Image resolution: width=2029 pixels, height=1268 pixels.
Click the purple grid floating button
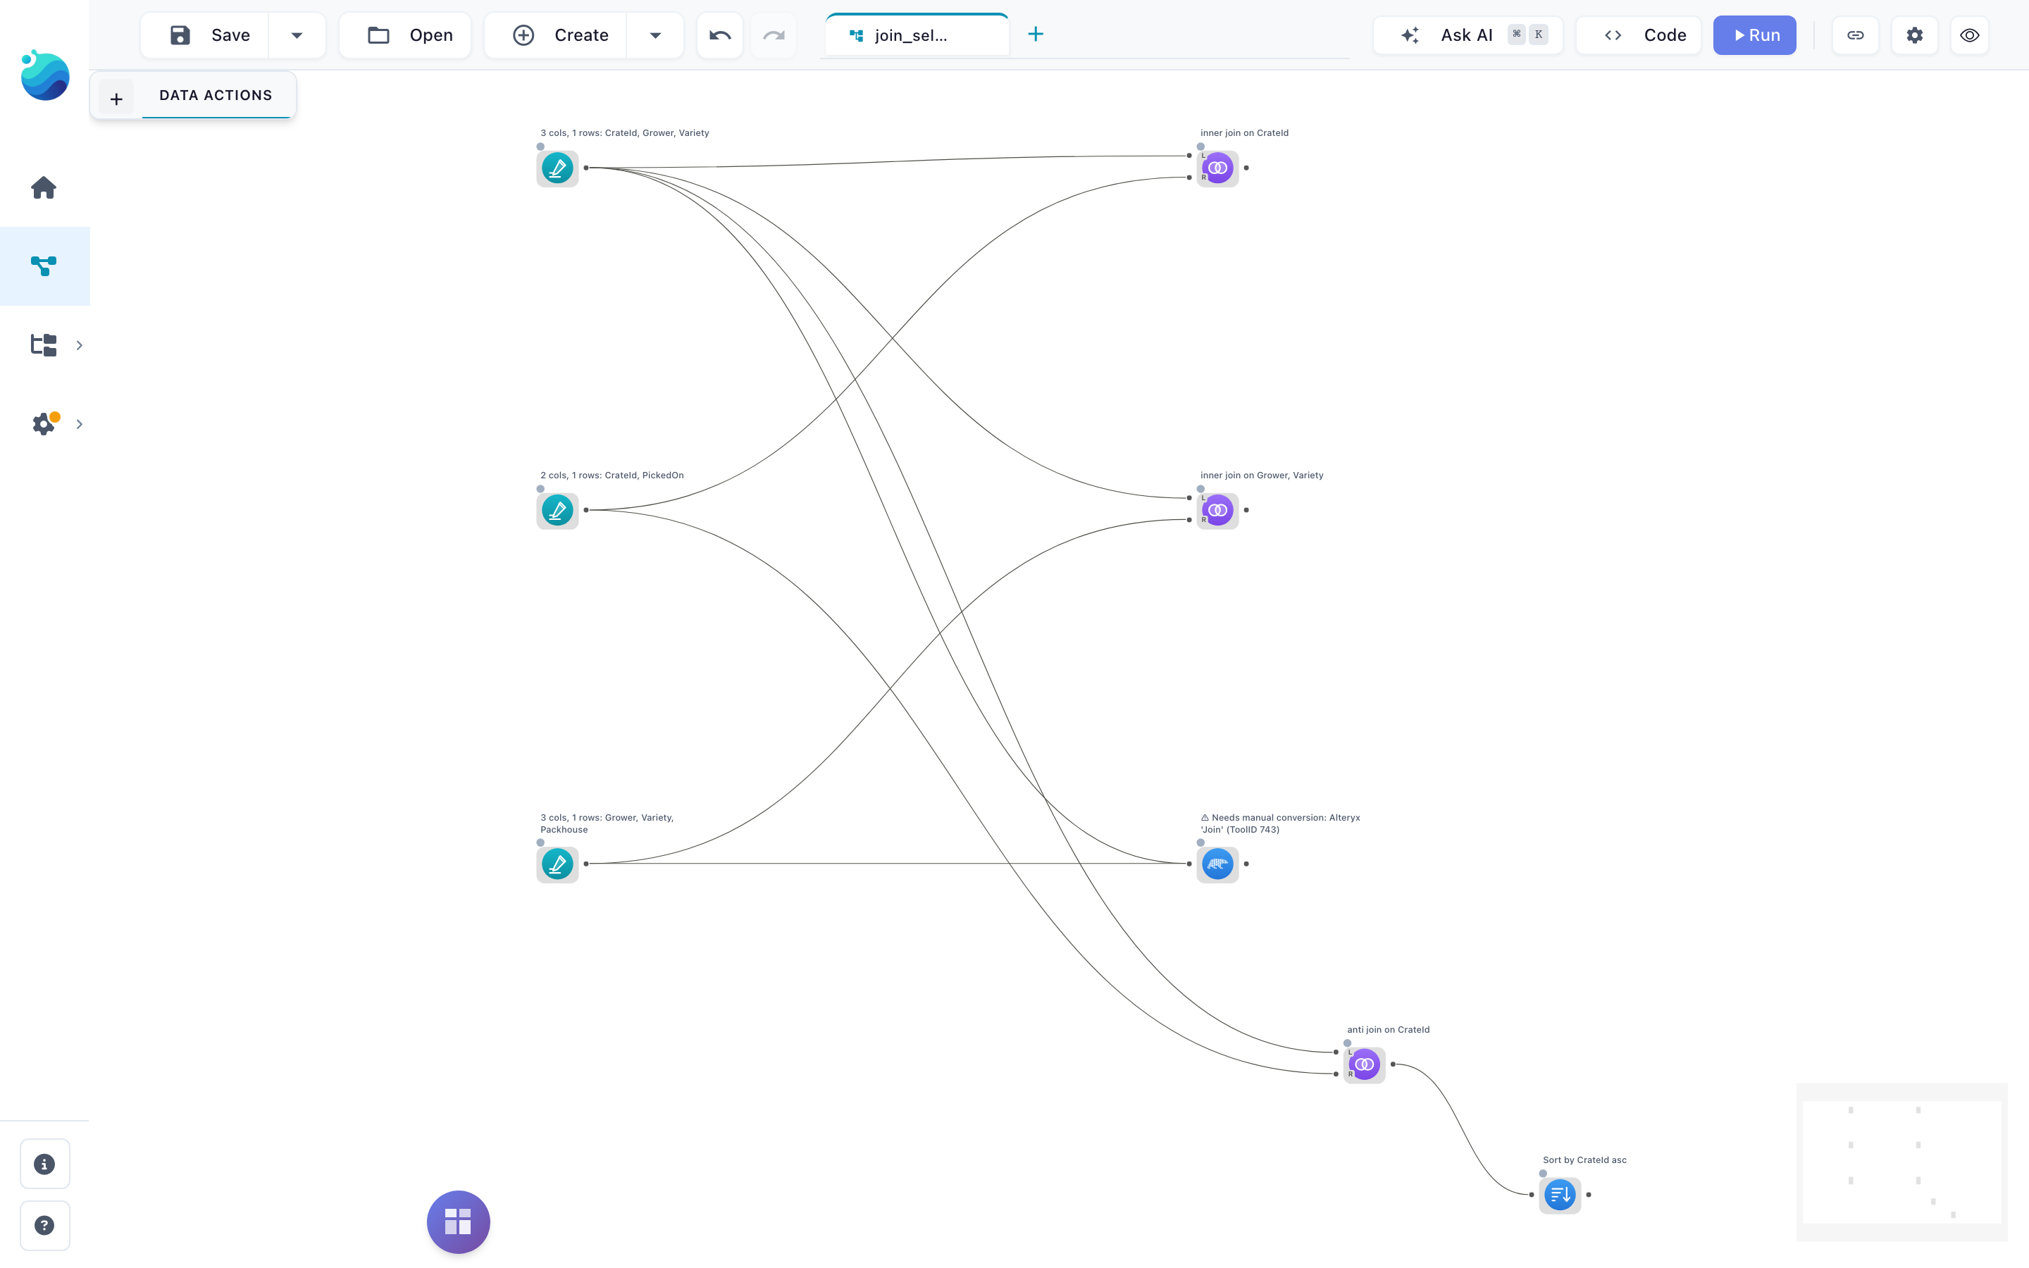(x=459, y=1222)
